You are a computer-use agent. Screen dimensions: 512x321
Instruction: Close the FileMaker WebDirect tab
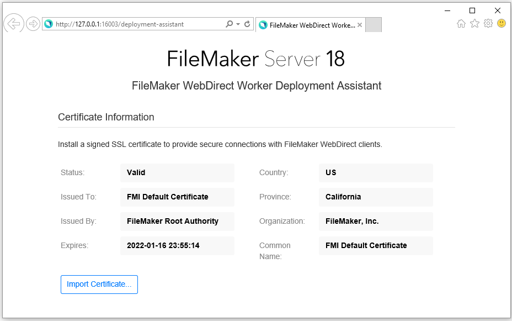(360, 24)
